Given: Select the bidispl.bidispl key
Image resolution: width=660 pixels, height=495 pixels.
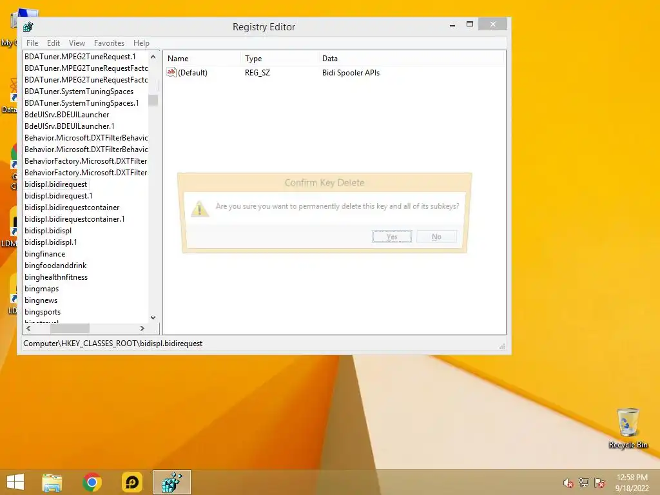Looking at the screenshot, I should coord(48,231).
